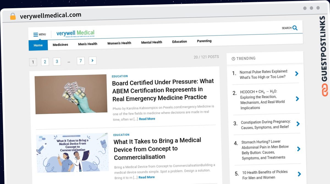Select the Home tab
Screen dimensions: 330x184
point(38,45)
